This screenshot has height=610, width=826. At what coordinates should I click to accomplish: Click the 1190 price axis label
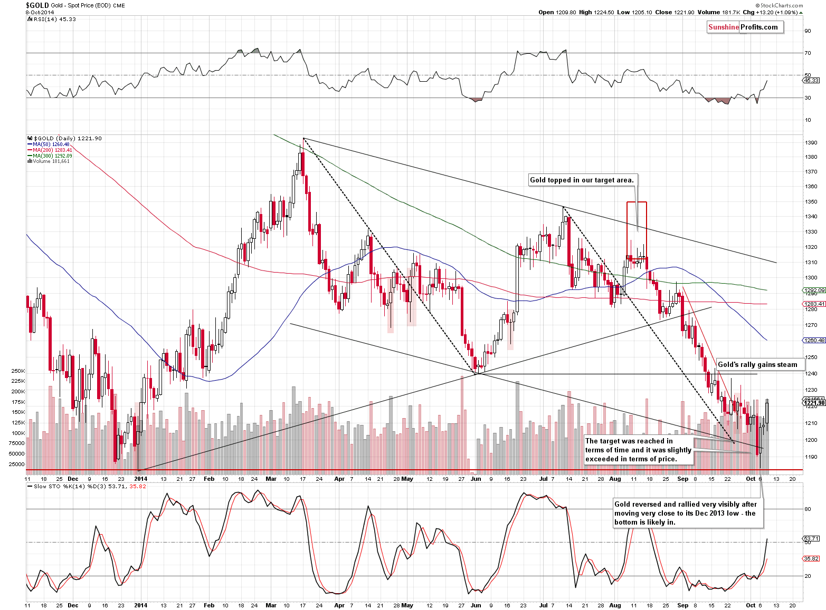click(811, 457)
